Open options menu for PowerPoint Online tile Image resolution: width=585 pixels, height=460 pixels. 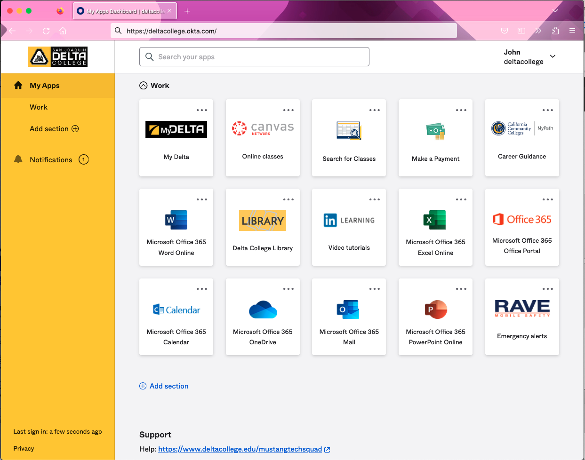tap(461, 289)
